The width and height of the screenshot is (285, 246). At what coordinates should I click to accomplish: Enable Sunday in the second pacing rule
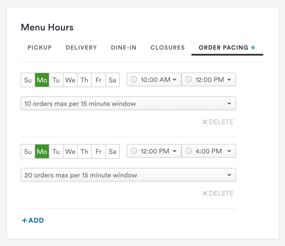tap(28, 152)
